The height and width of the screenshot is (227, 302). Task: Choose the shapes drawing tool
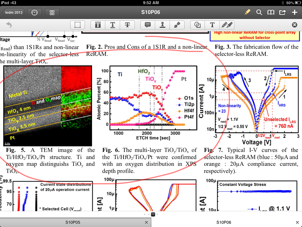coord(198,25)
